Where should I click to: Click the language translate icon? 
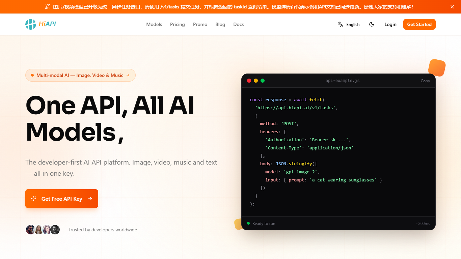pos(341,24)
